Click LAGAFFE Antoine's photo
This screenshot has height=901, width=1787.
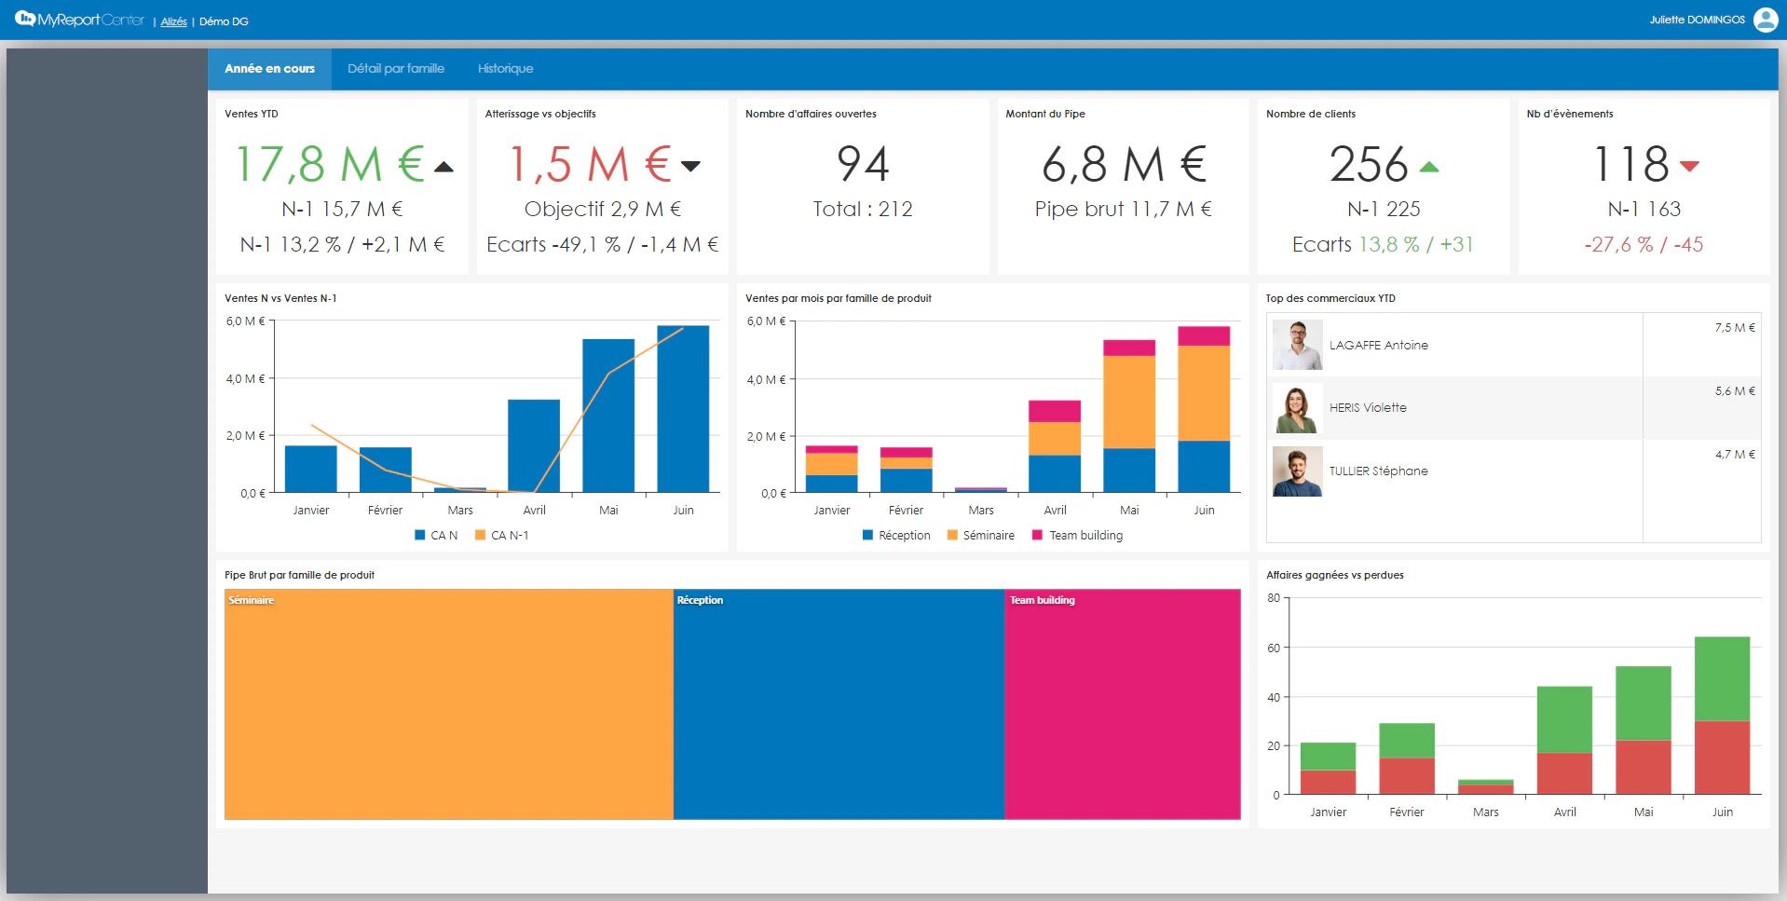(1298, 345)
